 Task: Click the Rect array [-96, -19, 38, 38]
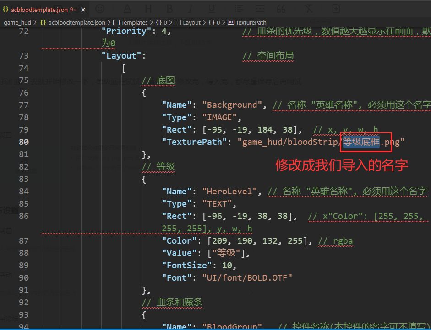click(x=247, y=216)
